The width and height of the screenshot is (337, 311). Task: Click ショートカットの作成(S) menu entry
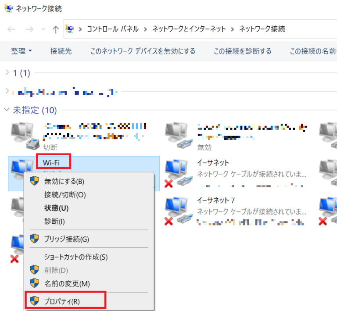point(76,257)
